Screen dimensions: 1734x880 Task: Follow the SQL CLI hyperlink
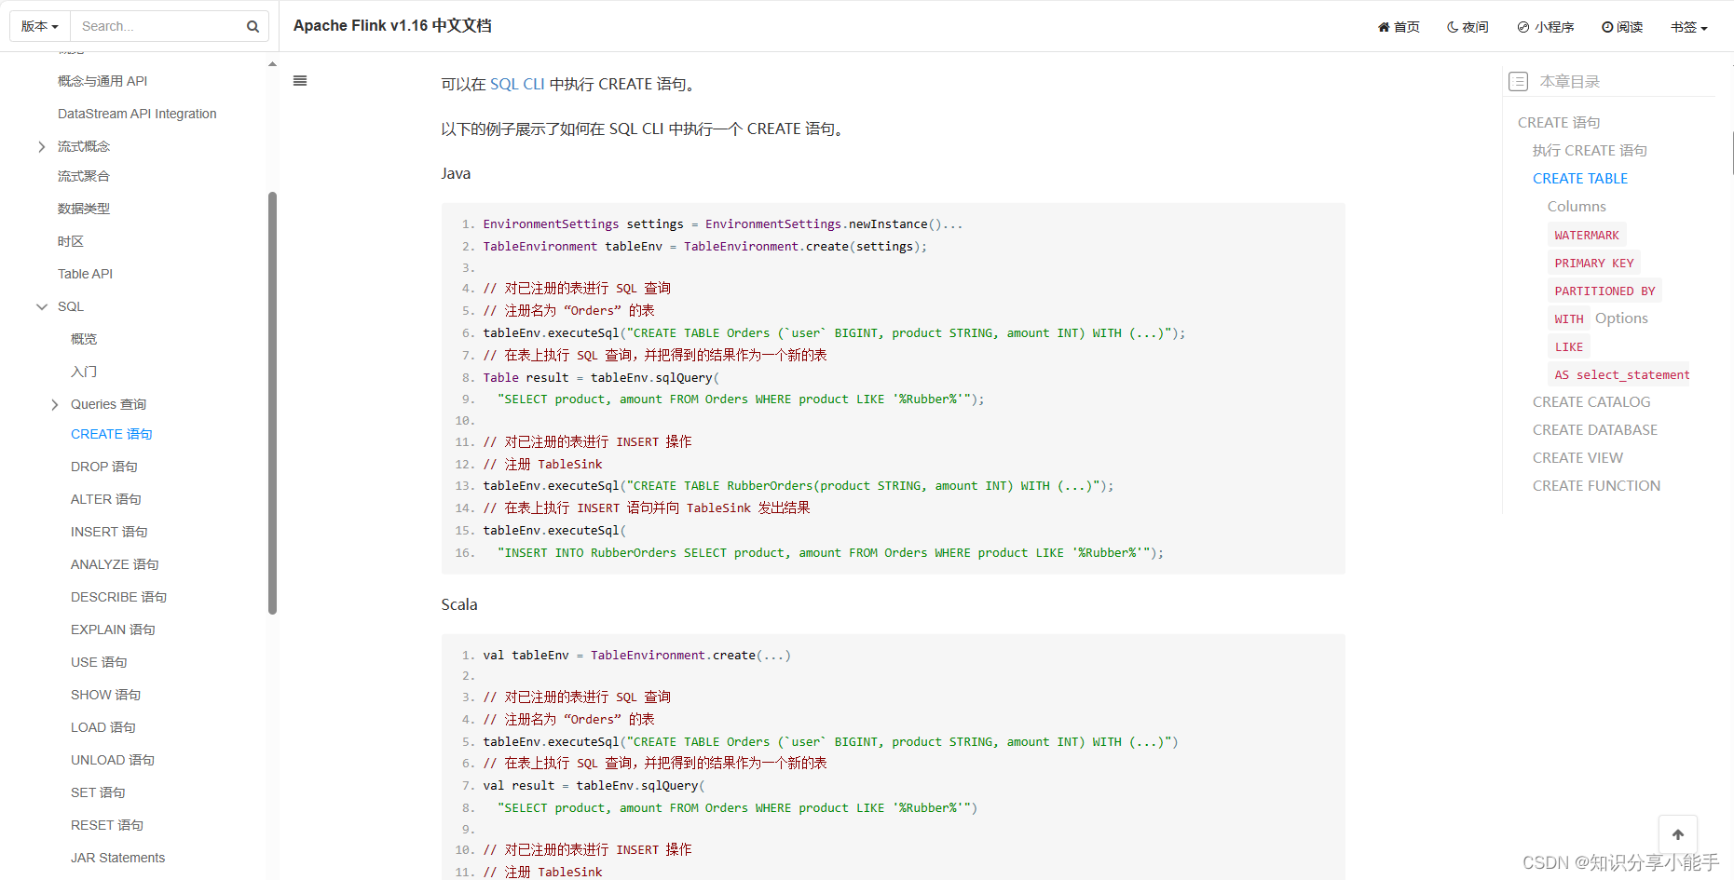[517, 84]
